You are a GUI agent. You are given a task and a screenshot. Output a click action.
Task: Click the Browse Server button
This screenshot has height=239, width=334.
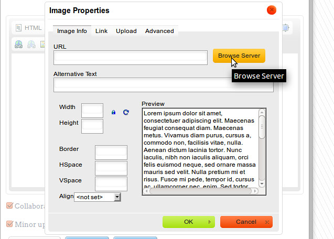point(239,56)
